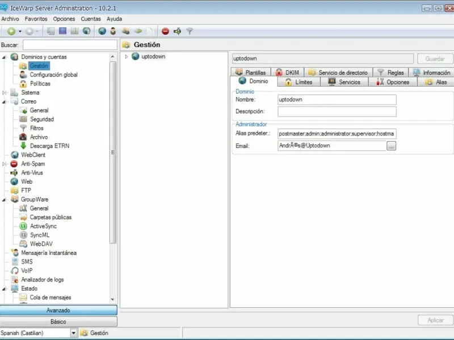Click the blue globe domain toolbar icon

pyautogui.click(x=102, y=31)
